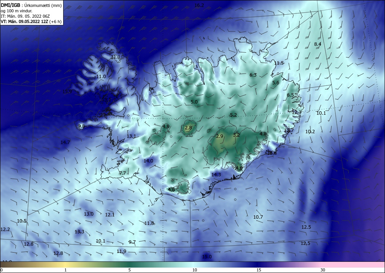The height and width of the screenshot is (273, 385).
Task: Click the 2.8 value on Hofsjökull glacier
Action: [x=188, y=128]
